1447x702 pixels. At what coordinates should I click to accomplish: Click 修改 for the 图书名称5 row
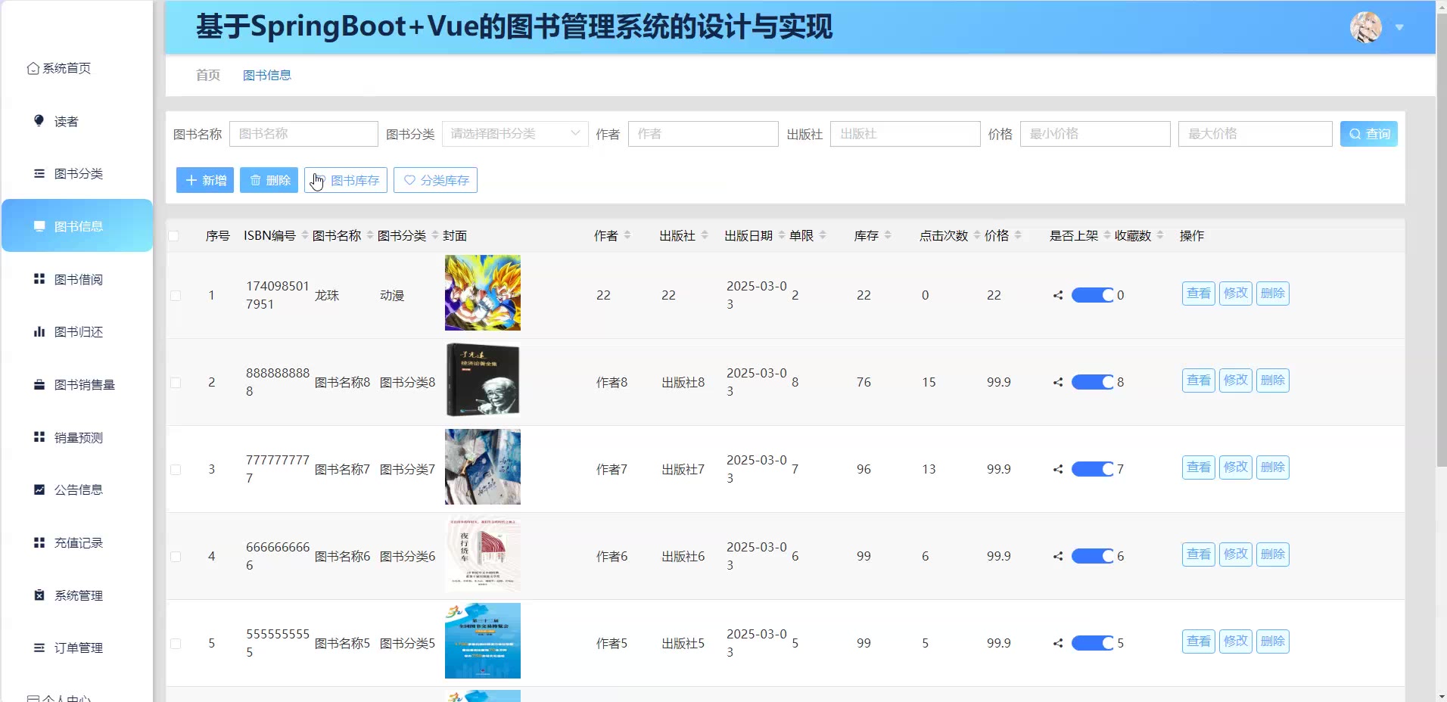point(1236,641)
